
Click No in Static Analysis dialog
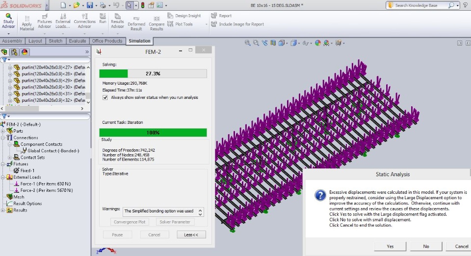(x=426, y=246)
